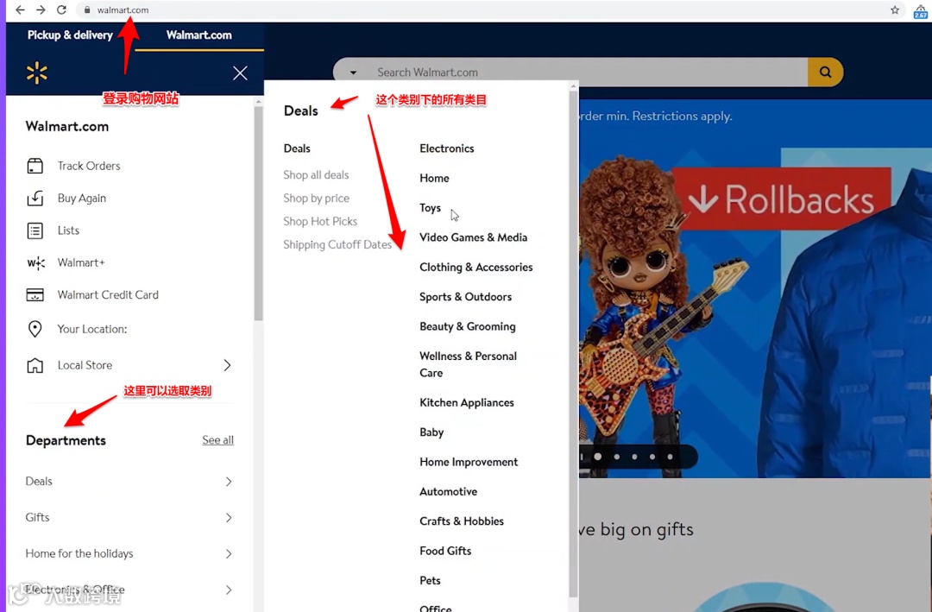Click See all departments link

pos(217,440)
